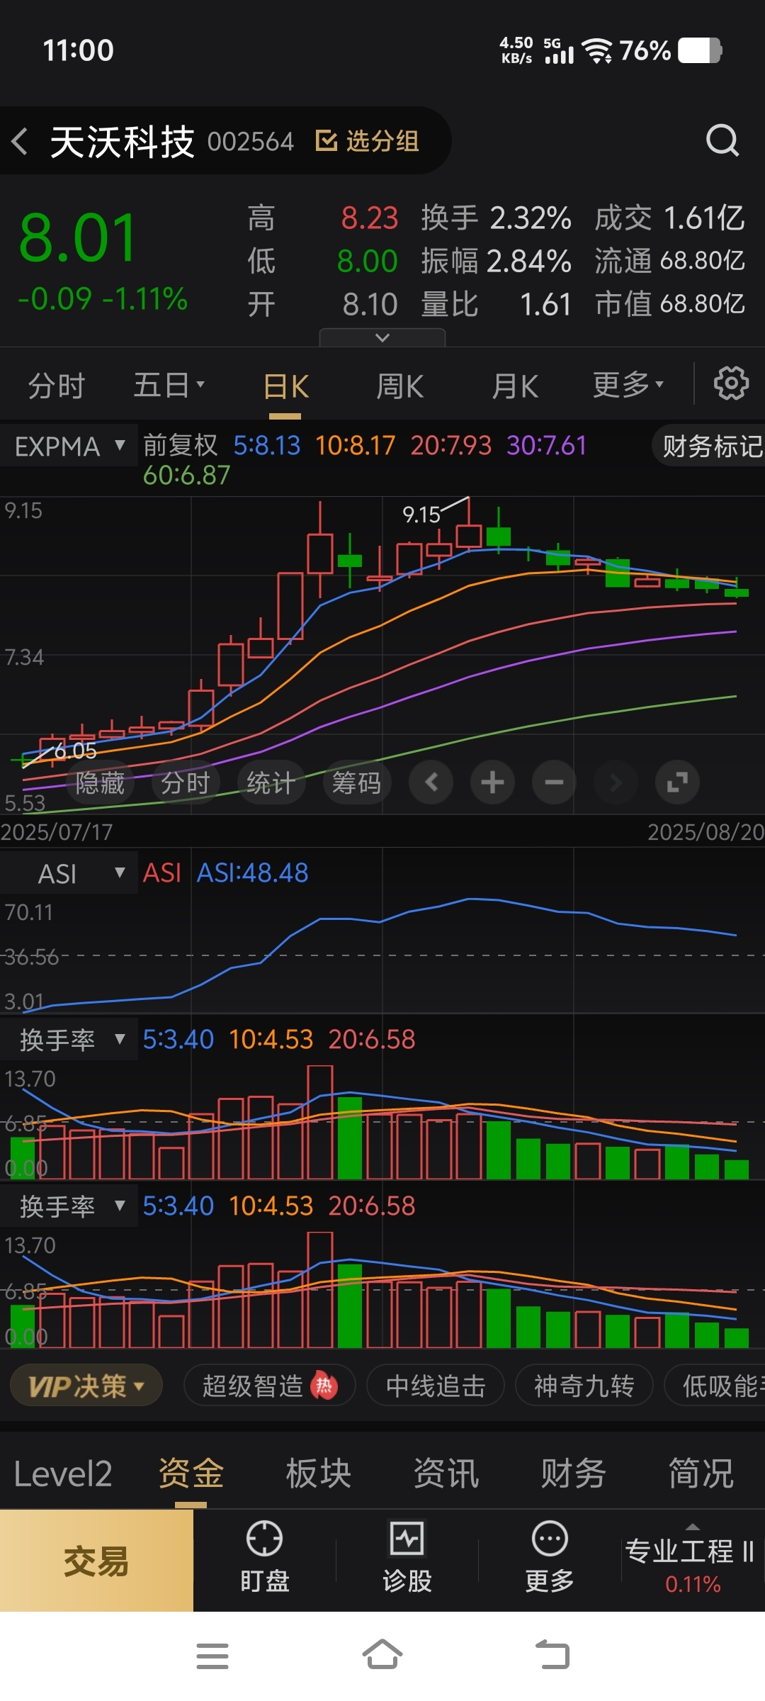Toggle 统计 statistics mode
765x1701 pixels.
coord(271,783)
